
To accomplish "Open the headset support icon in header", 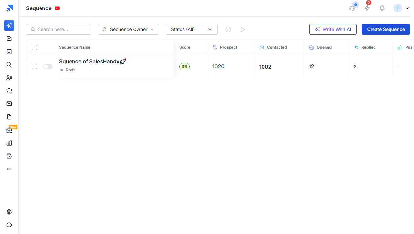I will point(352,8).
